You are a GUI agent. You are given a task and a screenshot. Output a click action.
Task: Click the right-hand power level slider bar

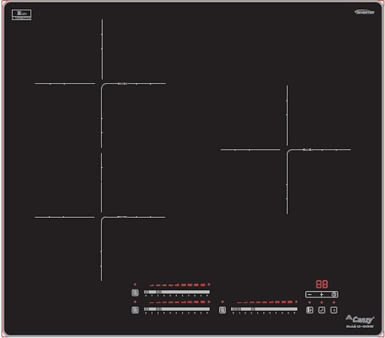264,310
